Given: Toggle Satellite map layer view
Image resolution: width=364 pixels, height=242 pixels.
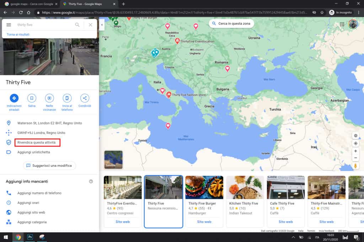Looking at the screenshot, I should 113,159.
